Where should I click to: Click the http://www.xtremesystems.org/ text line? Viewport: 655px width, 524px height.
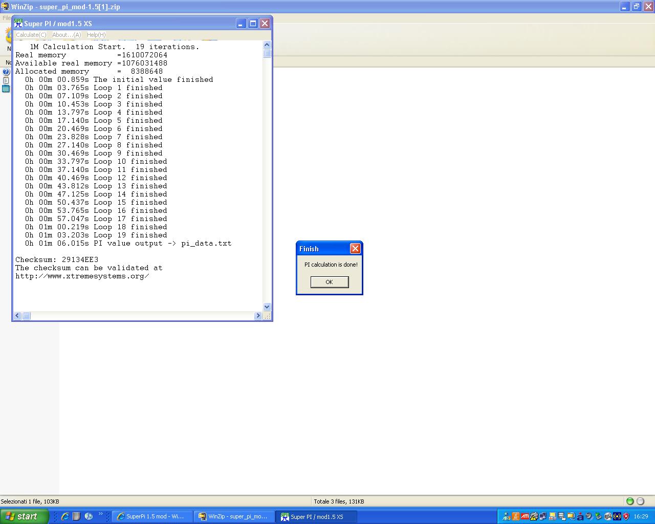82,276
